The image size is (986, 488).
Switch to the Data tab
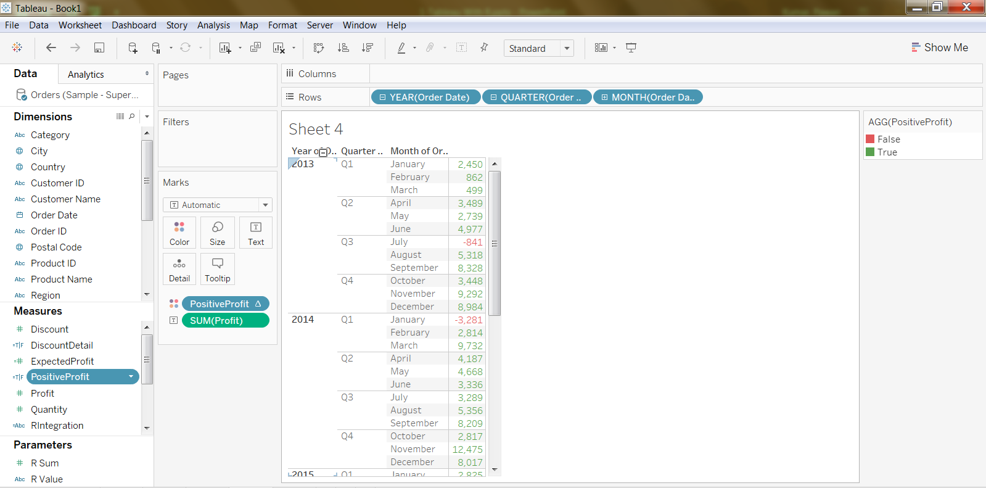(25, 73)
